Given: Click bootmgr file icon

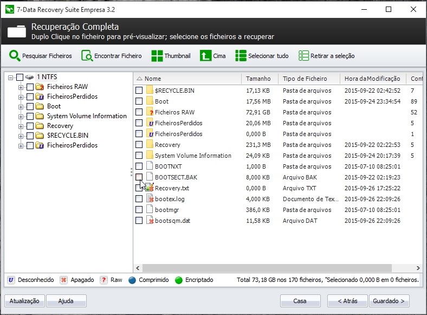Looking at the screenshot, I should pyautogui.click(x=150, y=209).
